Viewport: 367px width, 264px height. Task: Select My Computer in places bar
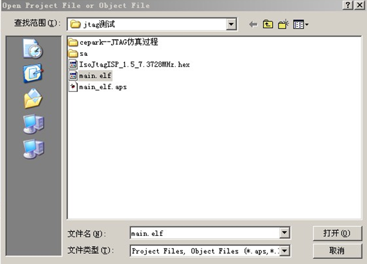33,124
